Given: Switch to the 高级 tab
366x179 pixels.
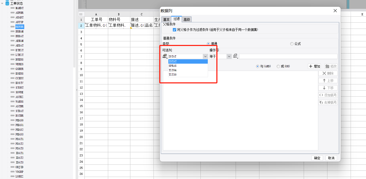Looking at the screenshot, I should 187,19.
